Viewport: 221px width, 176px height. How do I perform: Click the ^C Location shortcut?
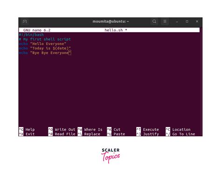178,129
